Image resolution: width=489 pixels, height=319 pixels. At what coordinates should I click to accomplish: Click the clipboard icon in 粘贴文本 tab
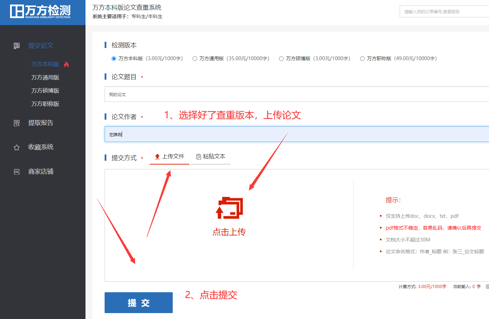pyautogui.click(x=198, y=157)
